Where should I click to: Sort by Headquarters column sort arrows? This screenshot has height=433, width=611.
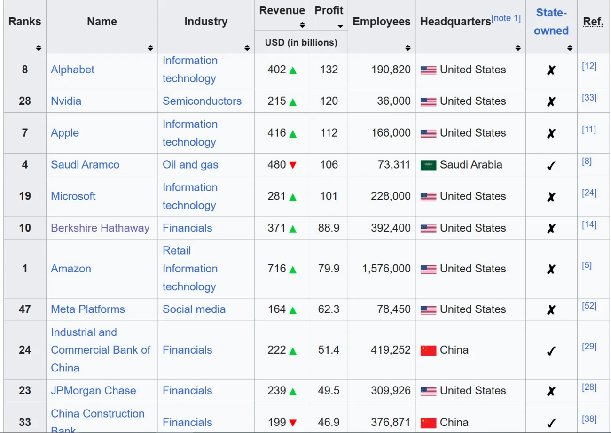point(518,48)
